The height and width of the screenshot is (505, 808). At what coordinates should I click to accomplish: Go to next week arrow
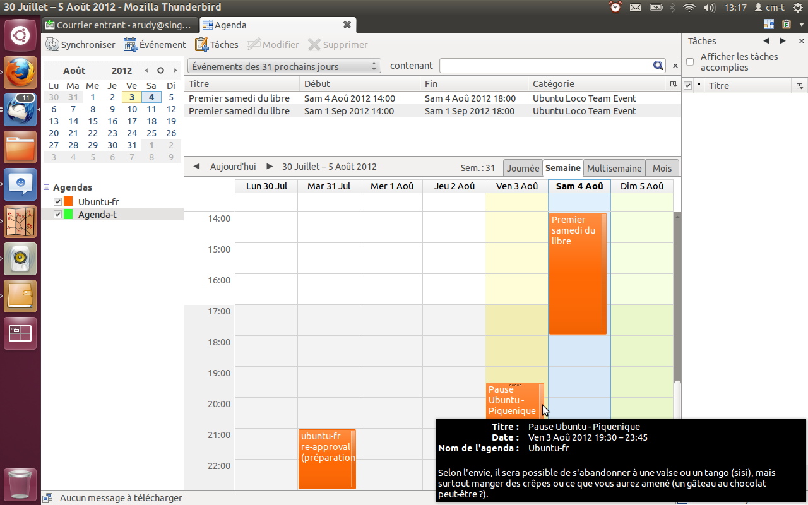click(270, 167)
